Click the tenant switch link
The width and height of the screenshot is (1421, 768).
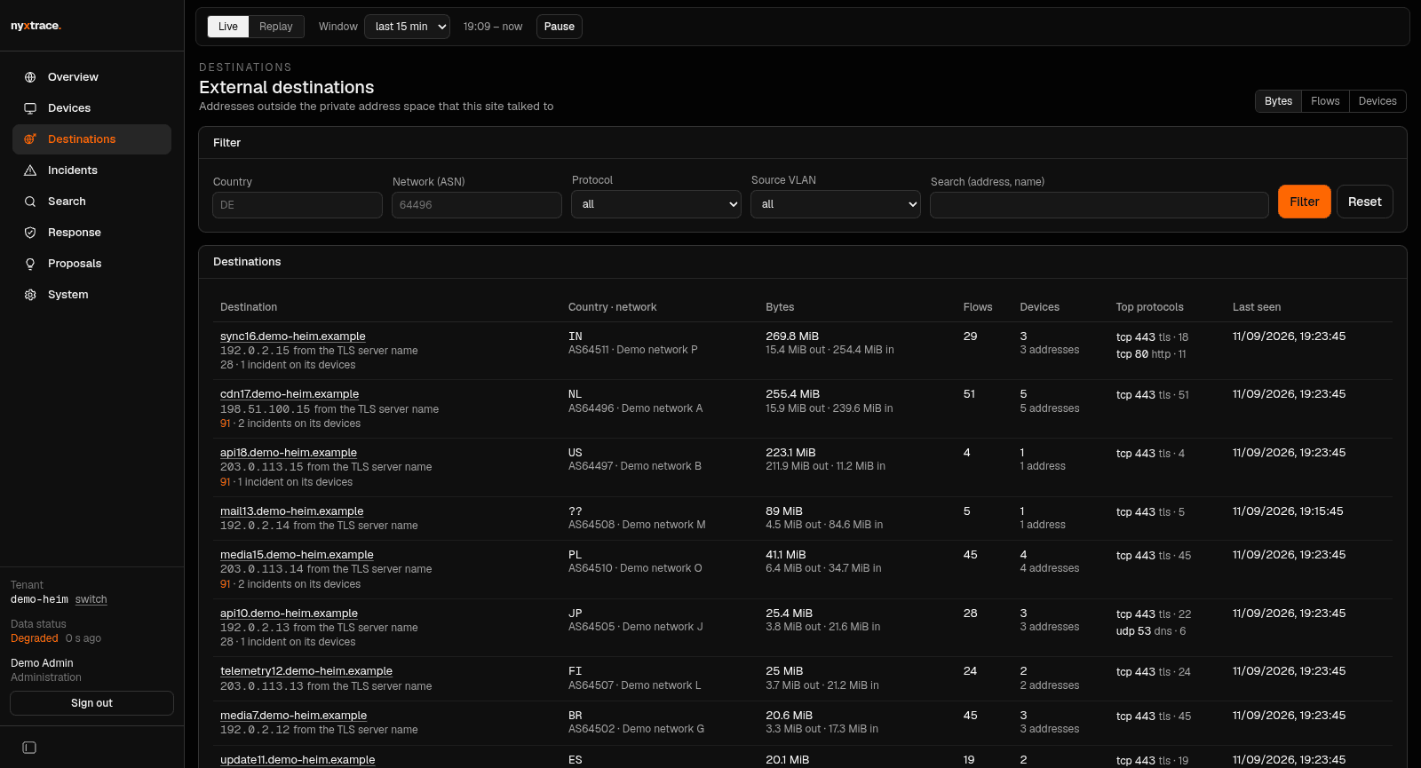coord(91,599)
